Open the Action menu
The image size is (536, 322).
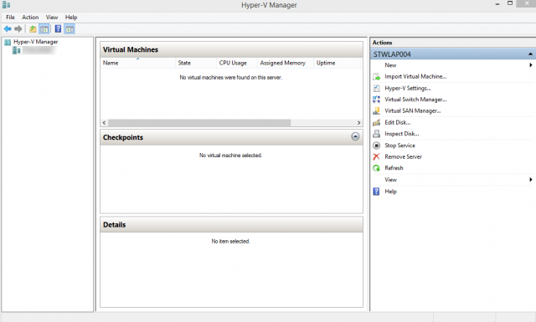coord(30,17)
